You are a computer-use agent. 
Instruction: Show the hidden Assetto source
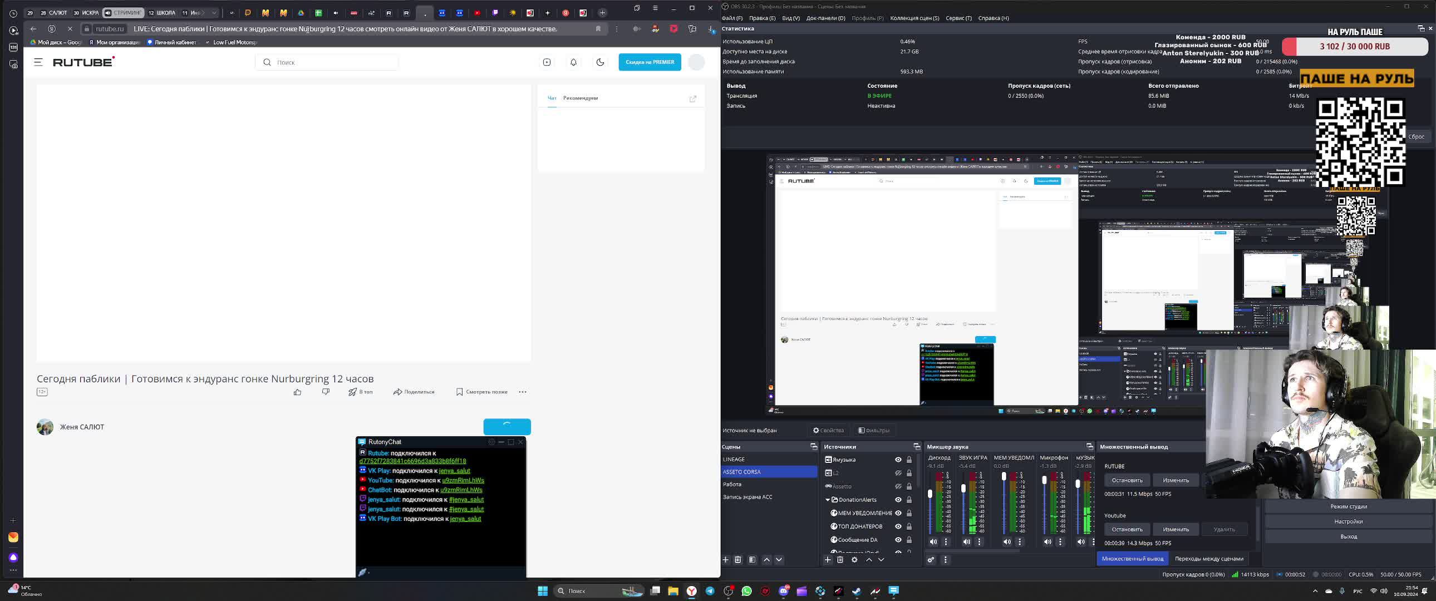coord(898,487)
